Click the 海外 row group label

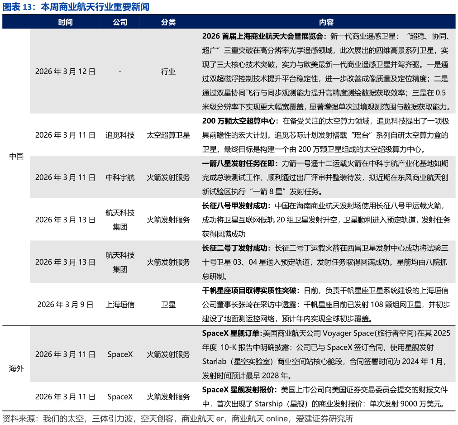coord(16,368)
